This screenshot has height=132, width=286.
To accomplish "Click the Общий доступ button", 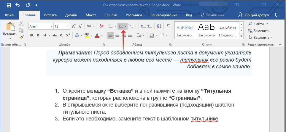I will pyautogui.click(x=254, y=15).
